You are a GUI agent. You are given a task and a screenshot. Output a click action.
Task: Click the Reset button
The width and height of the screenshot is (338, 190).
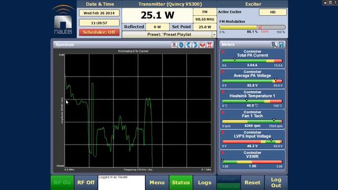252,183
